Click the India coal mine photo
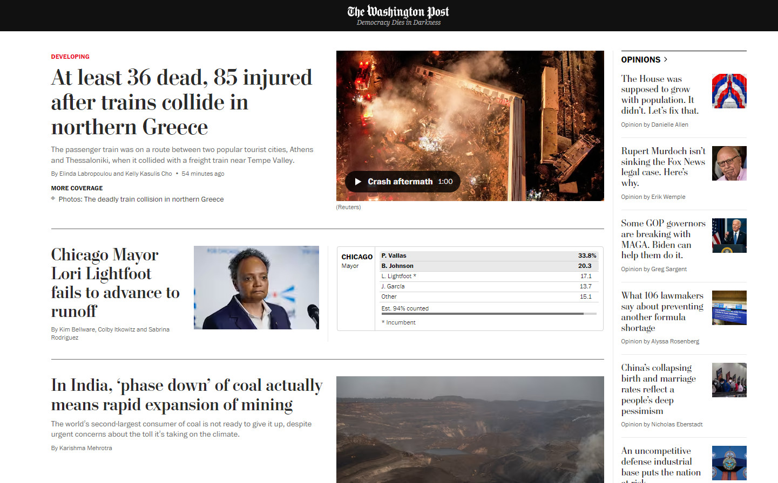Image resolution: width=778 pixels, height=483 pixels. (470, 429)
